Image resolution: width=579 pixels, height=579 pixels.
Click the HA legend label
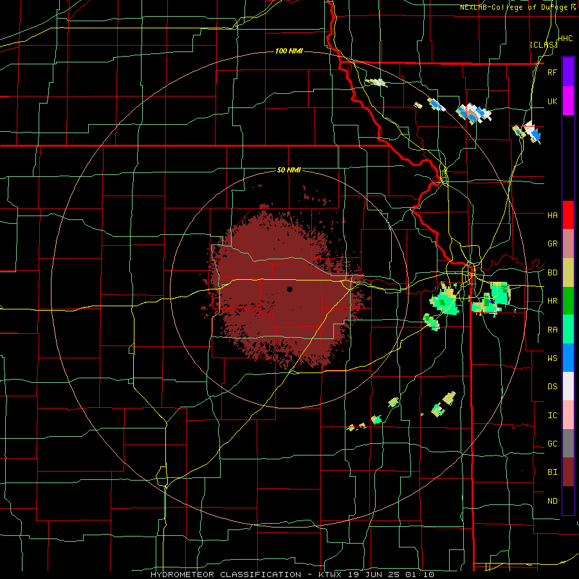[552, 215]
